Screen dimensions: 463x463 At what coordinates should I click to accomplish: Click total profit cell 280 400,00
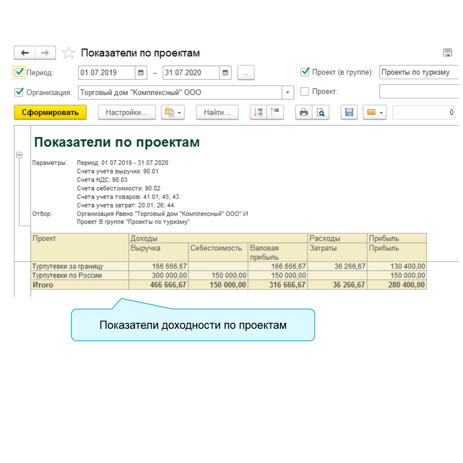397,285
